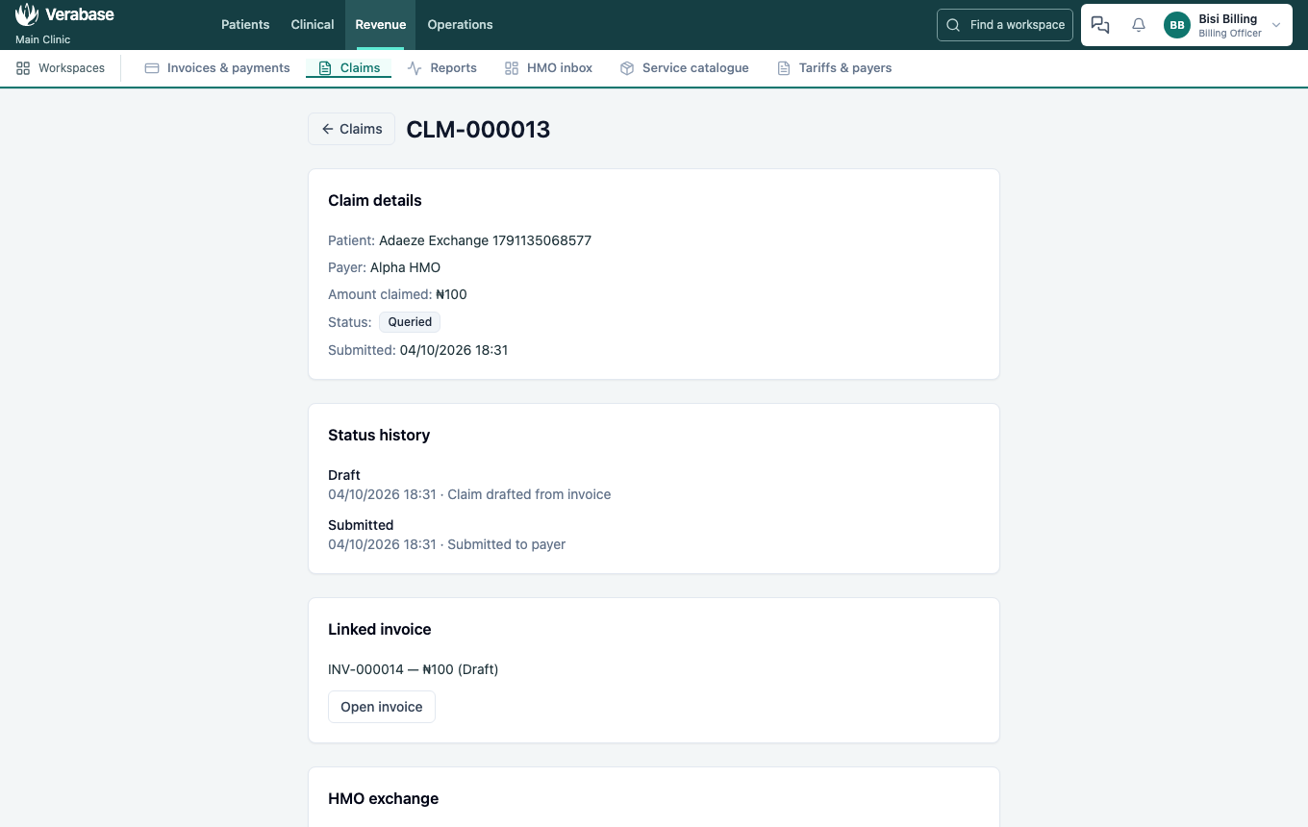
Task: Click the 'Claim drafted from invoice' history entry
Action: pyautogui.click(x=529, y=494)
